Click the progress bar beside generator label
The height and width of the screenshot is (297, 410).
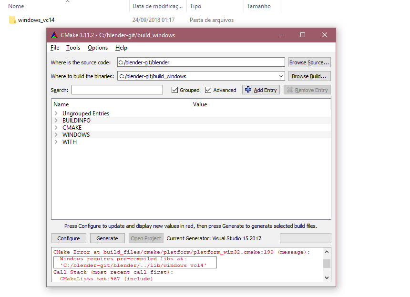(x=306, y=238)
